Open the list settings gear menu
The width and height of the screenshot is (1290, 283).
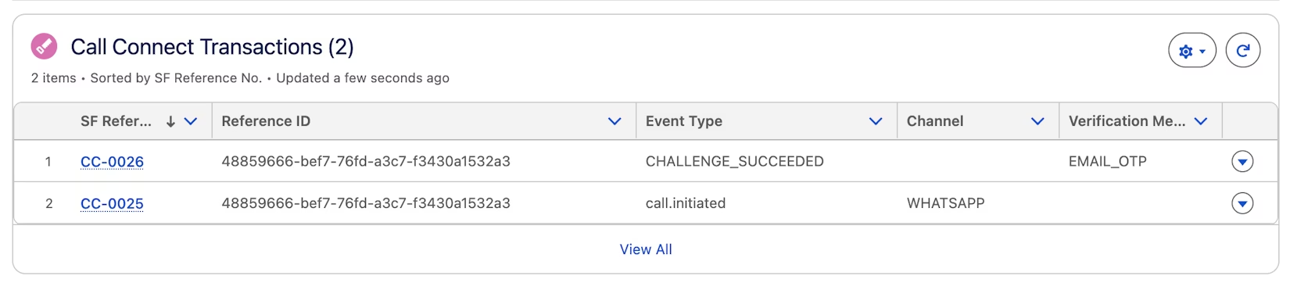click(1191, 51)
